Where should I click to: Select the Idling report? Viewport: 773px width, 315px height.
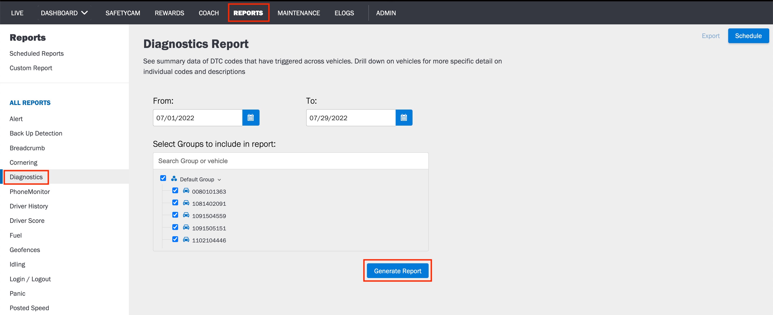(x=17, y=264)
